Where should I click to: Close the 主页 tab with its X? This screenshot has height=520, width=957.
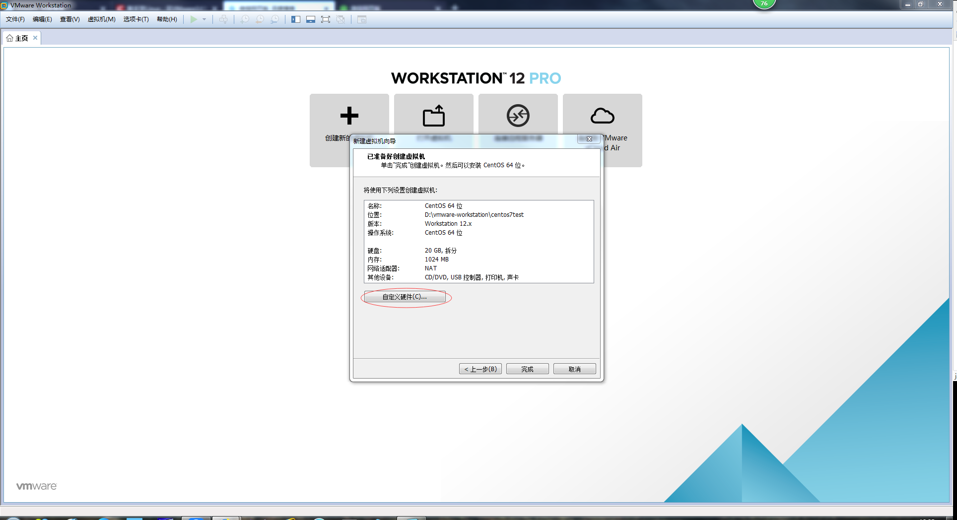click(35, 38)
